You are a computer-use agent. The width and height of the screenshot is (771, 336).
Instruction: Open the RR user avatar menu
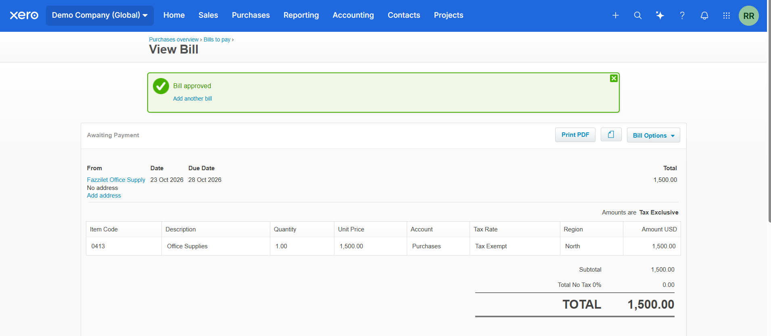748,16
